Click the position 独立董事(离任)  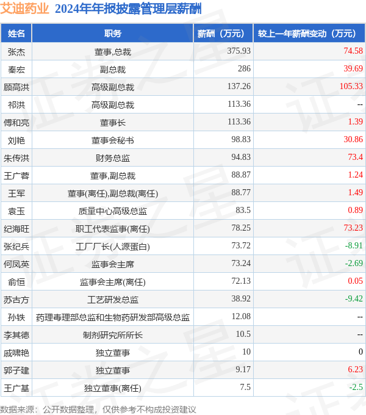coord(113,388)
